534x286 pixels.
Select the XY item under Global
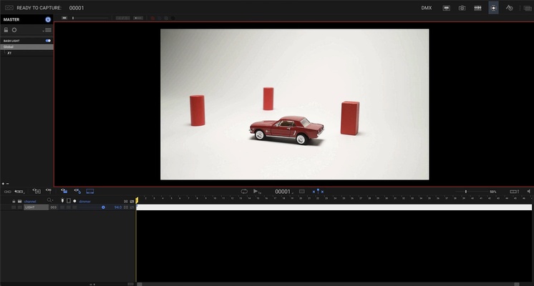(x=9, y=53)
